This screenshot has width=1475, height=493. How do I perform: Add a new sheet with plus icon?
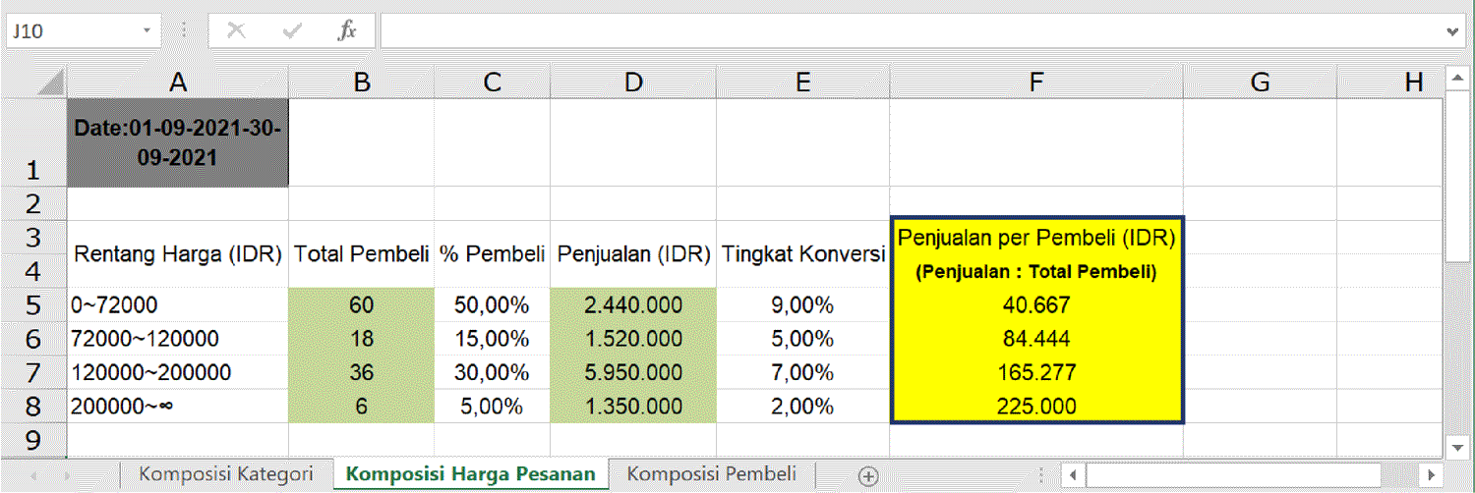click(867, 475)
